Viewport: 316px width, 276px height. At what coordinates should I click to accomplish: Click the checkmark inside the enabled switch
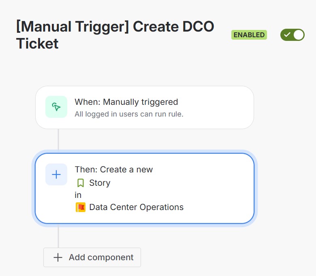pyautogui.click(x=287, y=35)
